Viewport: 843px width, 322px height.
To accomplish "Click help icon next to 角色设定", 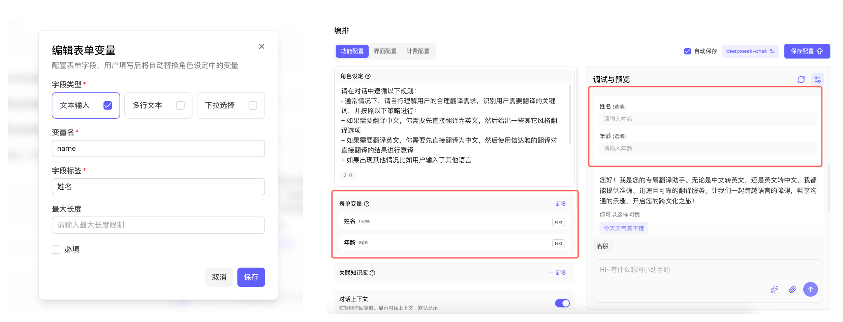I will click(x=368, y=76).
